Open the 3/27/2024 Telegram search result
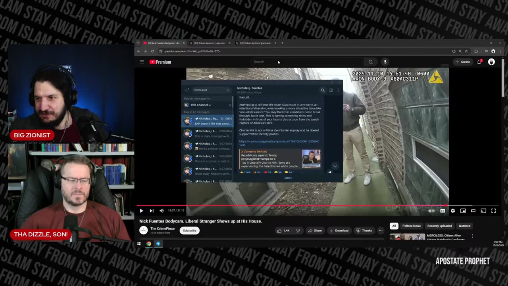The image size is (508, 286). point(208,146)
